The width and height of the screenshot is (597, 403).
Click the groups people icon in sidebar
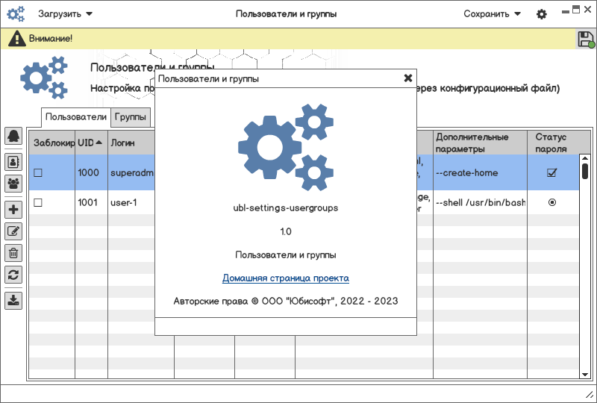point(13,184)
